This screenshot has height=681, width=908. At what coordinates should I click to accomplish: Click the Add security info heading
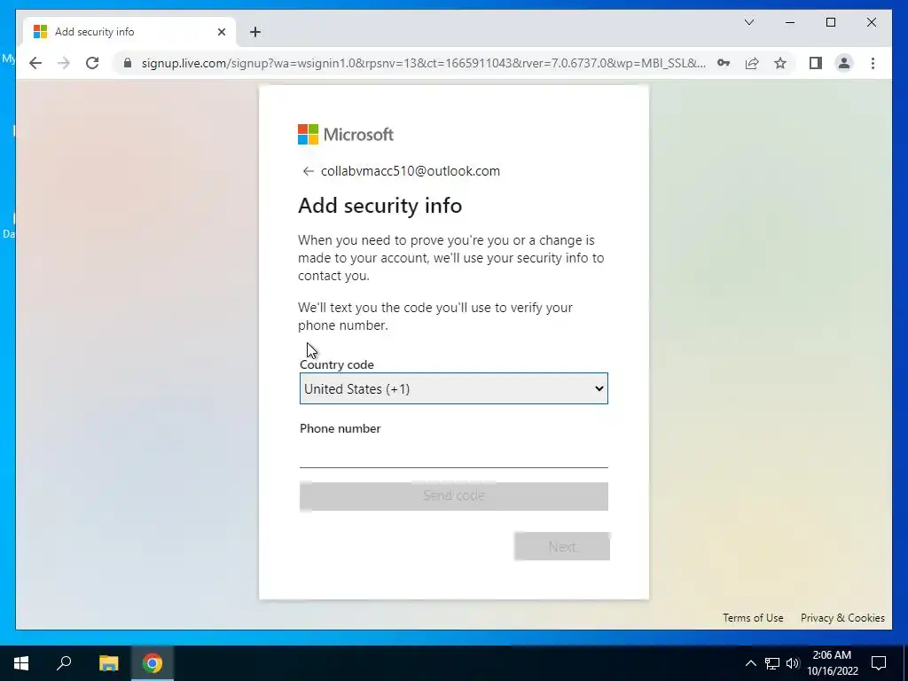(380, 206)
